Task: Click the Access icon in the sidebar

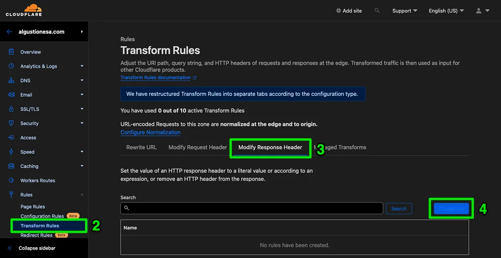Action: pos(11,138)
